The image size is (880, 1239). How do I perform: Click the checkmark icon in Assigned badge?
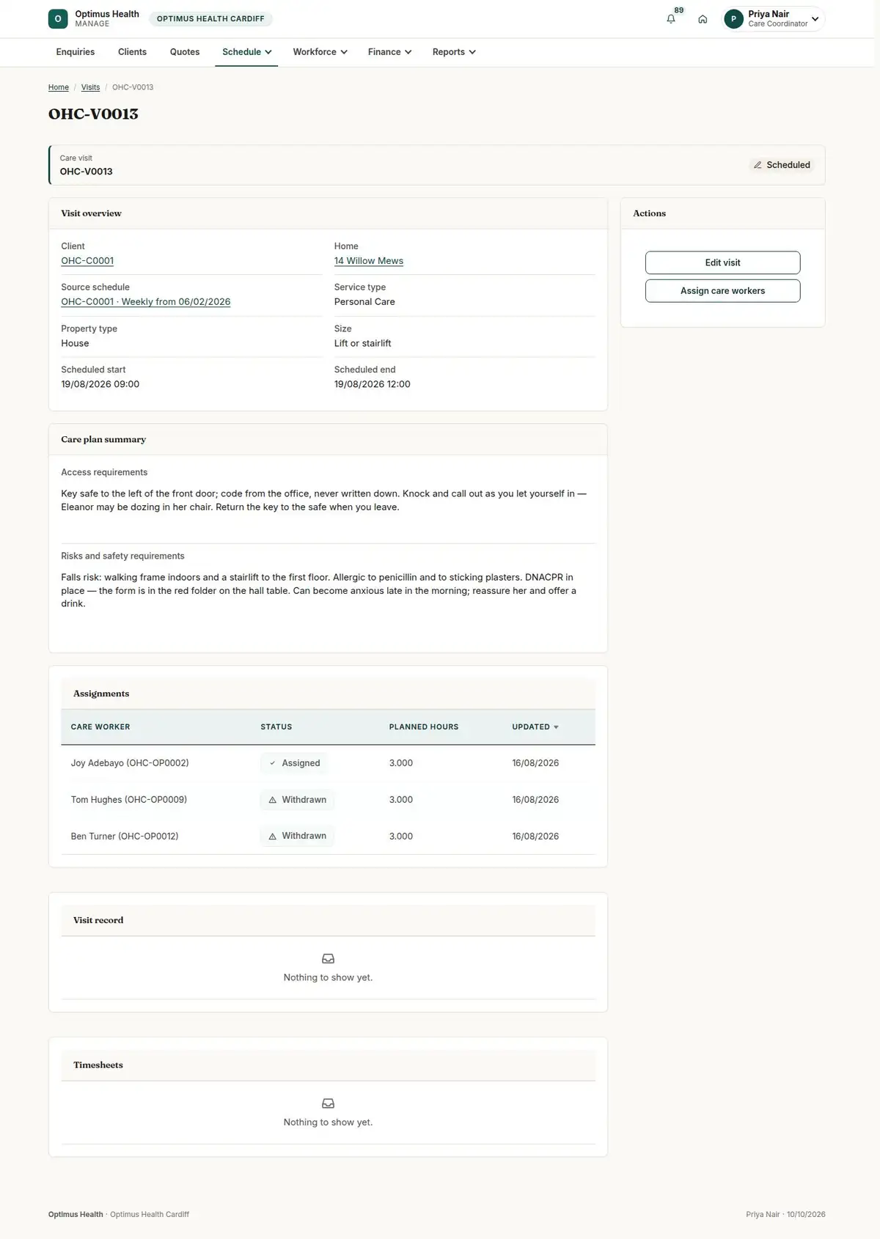[273, 763]
